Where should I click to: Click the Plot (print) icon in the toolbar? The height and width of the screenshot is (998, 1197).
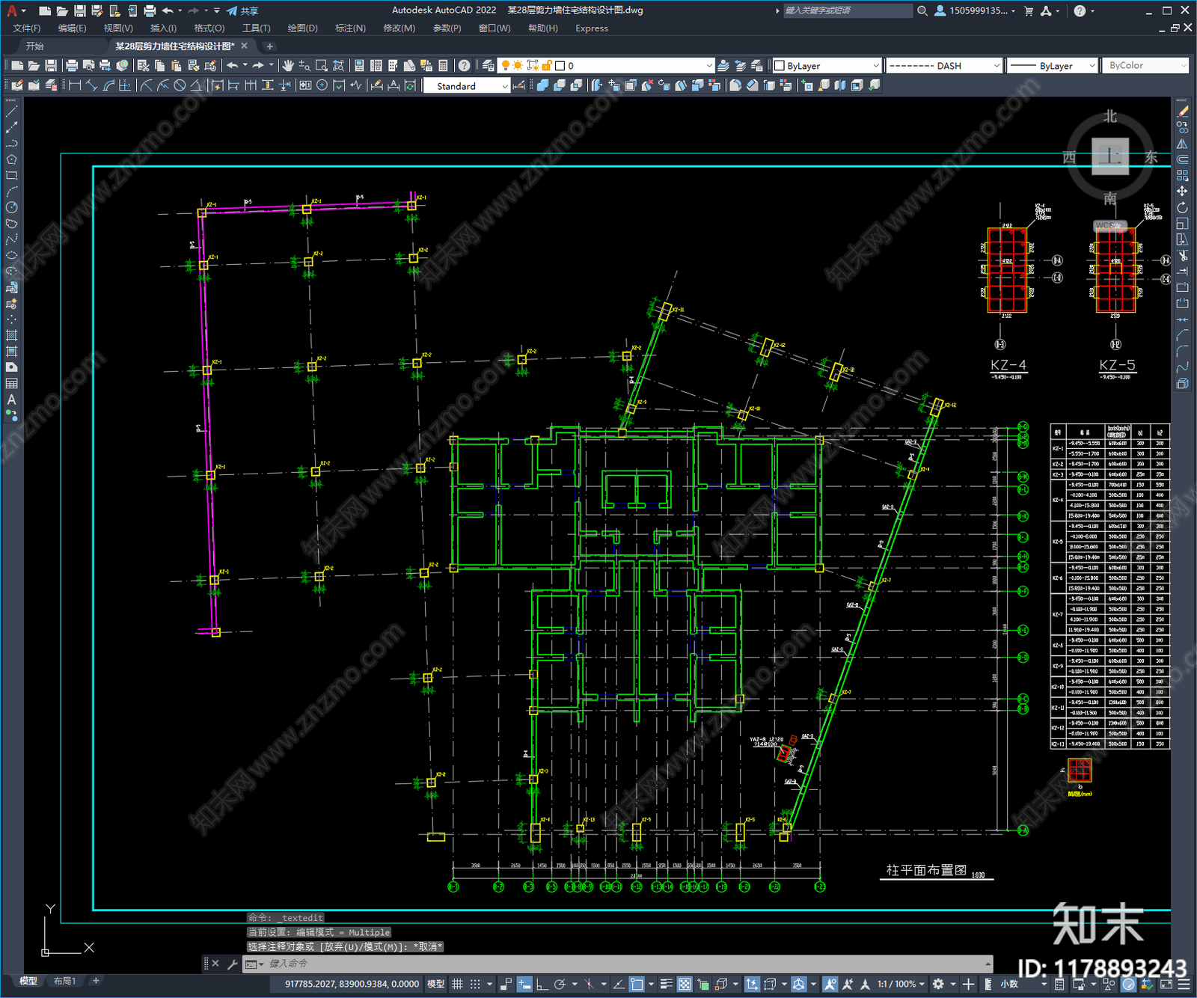click(x=72, y=66)
